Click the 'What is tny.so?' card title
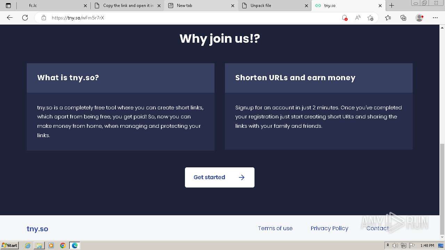This screenshot has height=250, width=445. pyautogui.click(x=68, y=78)
